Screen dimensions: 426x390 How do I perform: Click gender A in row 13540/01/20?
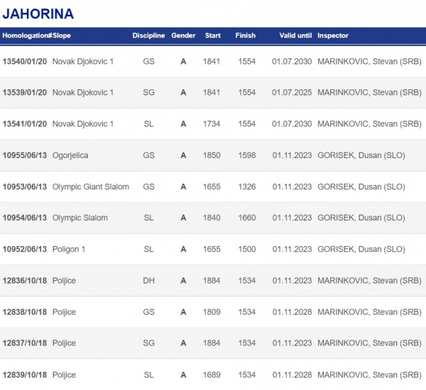[183, 62]
